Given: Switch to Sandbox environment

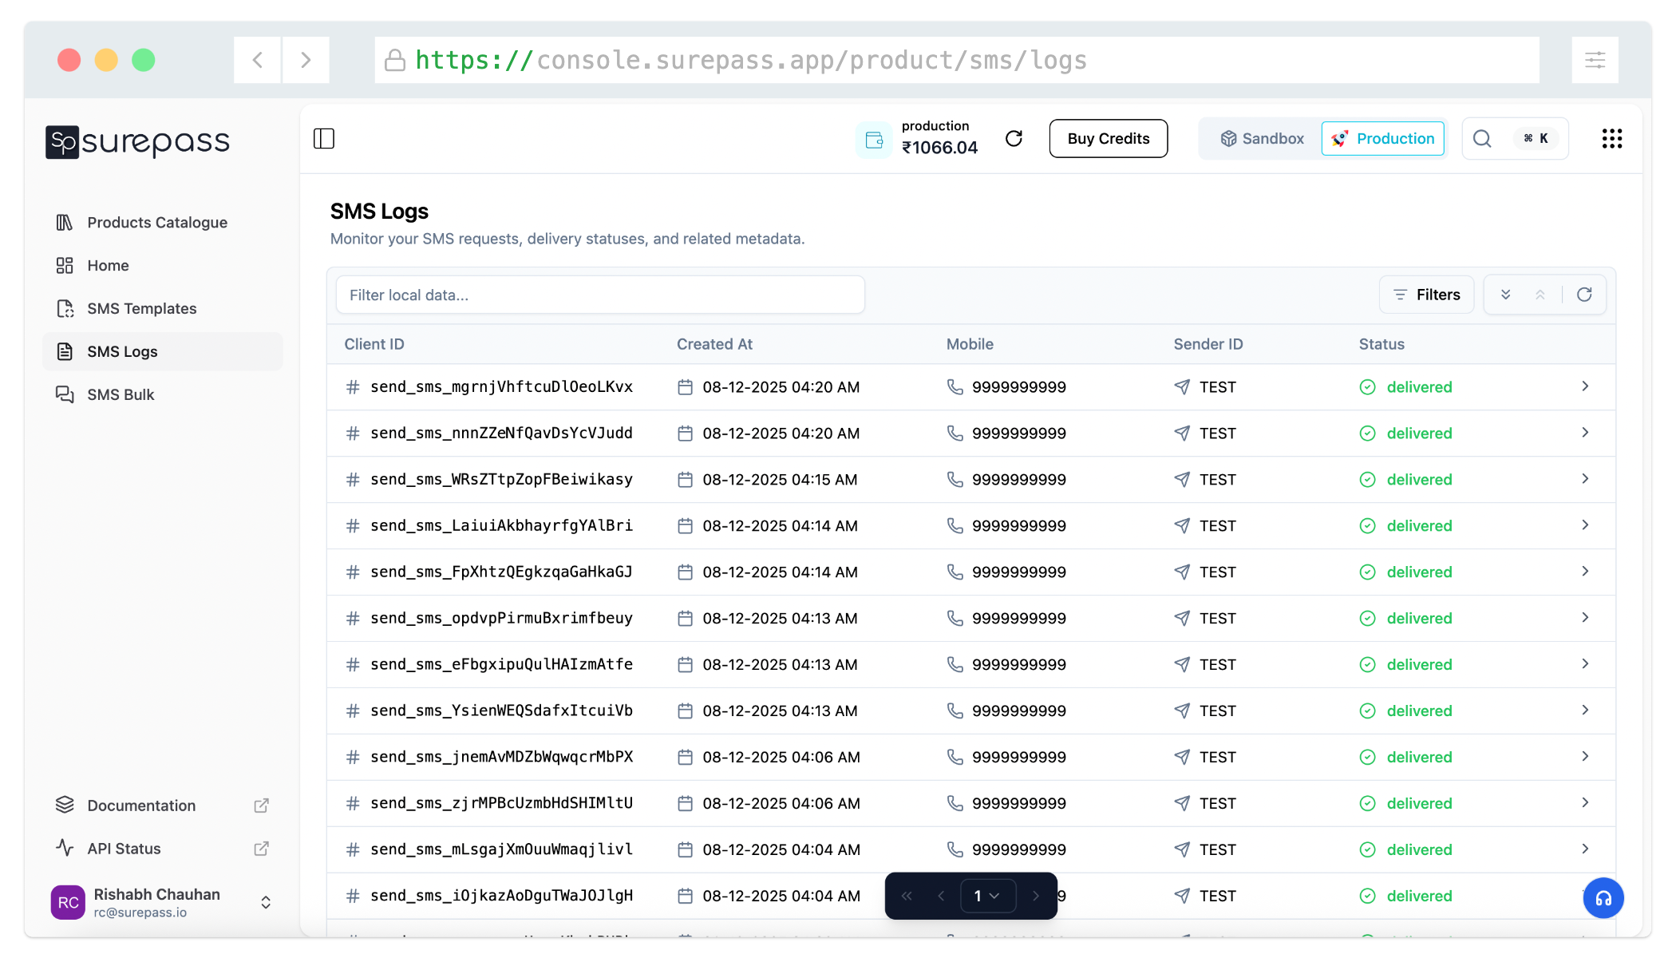Looking at the screenshot, I should point(1261,138).
